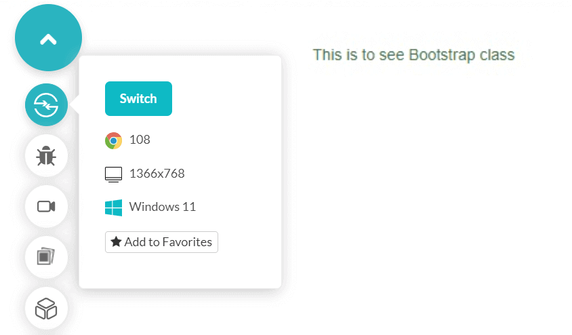Click the word "This" starting the page text

(x=326, y=55)
